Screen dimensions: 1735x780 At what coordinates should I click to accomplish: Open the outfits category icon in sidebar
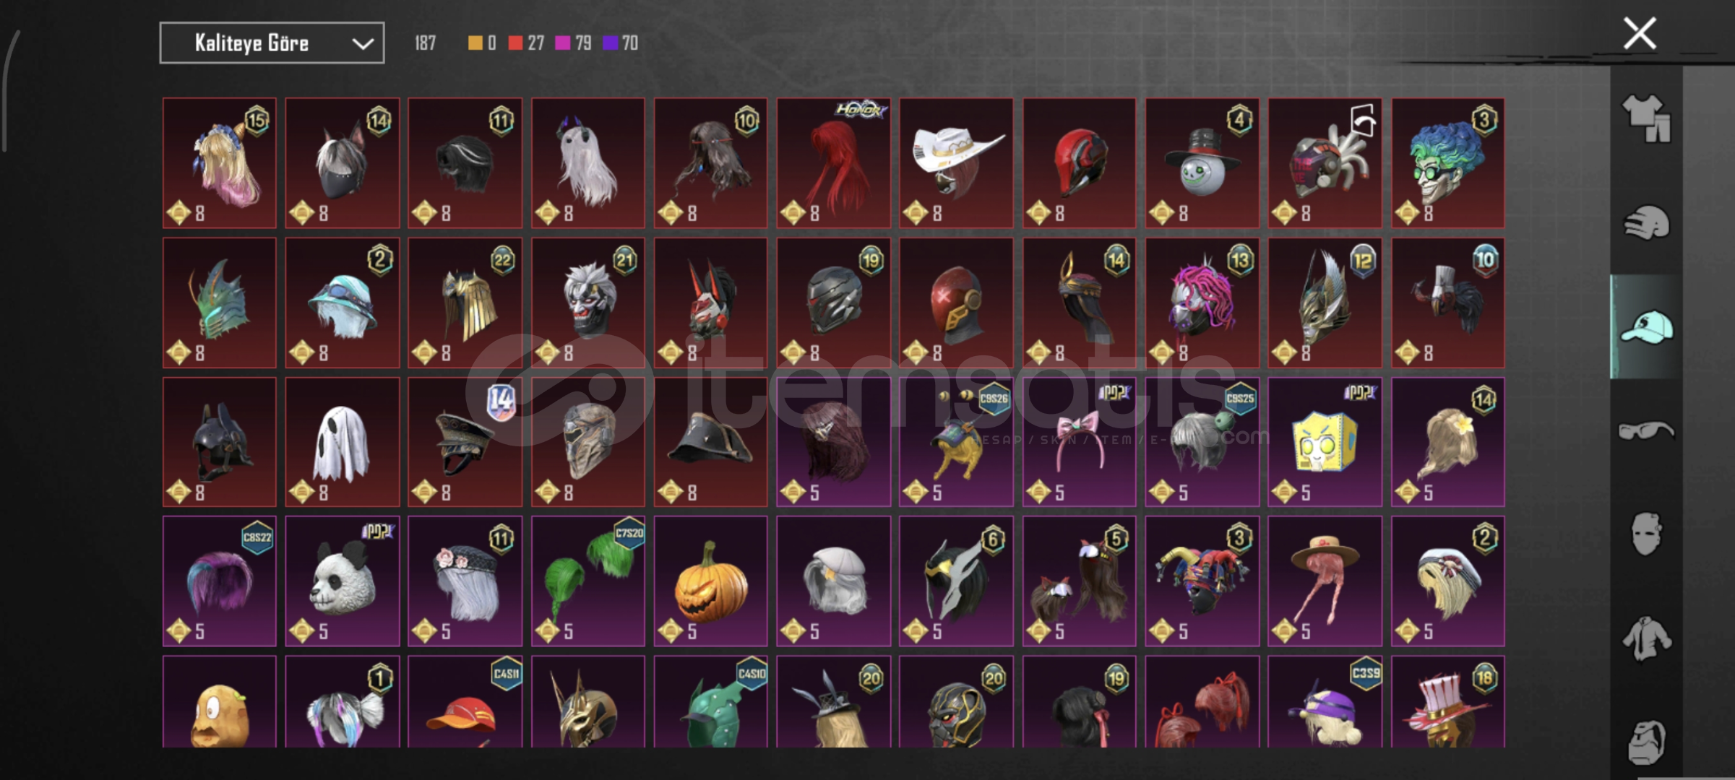pos(1646,118)
